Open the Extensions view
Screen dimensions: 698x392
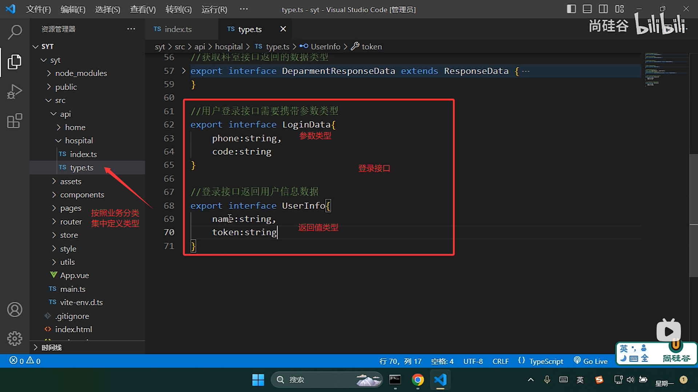(15, 121)
